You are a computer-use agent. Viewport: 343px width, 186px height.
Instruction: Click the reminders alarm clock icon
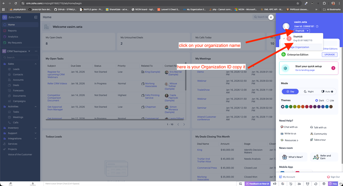click(307, 184)
